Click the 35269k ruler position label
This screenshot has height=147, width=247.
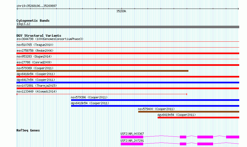[x=121, y=11]
